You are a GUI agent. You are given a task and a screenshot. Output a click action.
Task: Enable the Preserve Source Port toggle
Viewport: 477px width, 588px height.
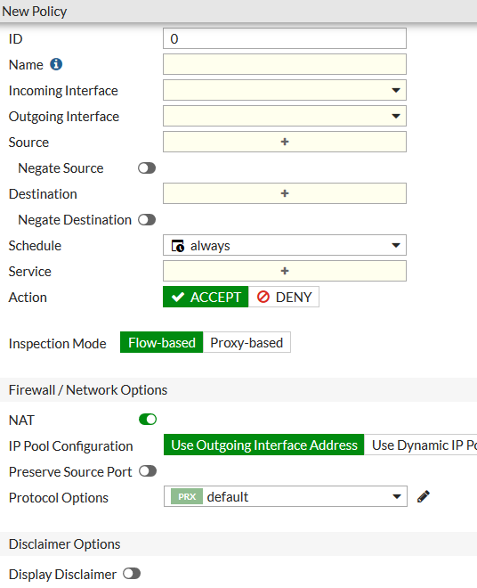148,471
